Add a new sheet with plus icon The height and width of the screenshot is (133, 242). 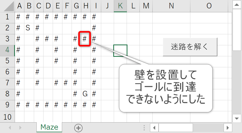pos(78,128)
